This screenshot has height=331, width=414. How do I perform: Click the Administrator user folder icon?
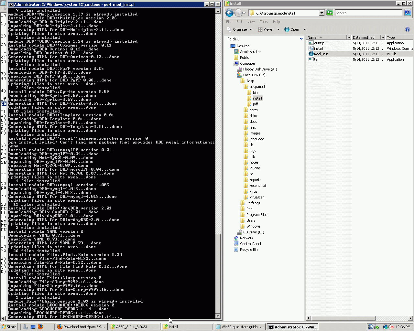click(236, 52)
